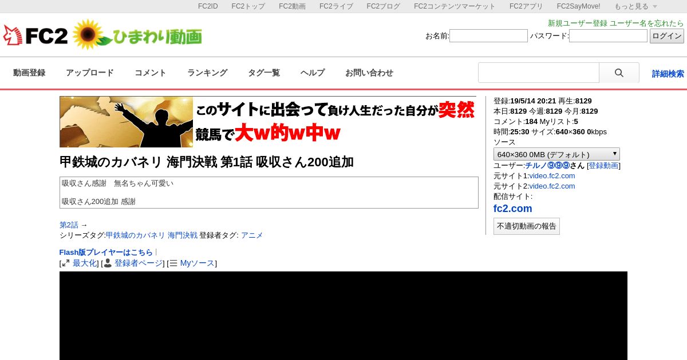Screen dimensions: 687x360
Task: Open the コメント nav item
Action: coord(151,73)
